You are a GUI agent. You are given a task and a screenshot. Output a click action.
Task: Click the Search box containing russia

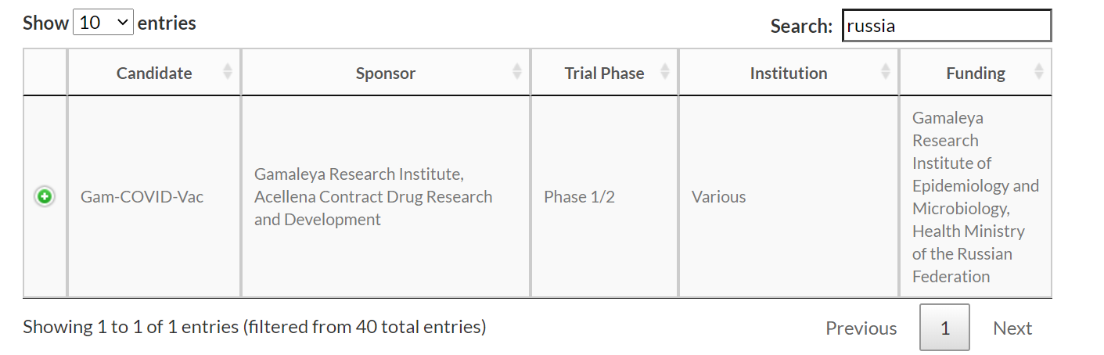947,26
